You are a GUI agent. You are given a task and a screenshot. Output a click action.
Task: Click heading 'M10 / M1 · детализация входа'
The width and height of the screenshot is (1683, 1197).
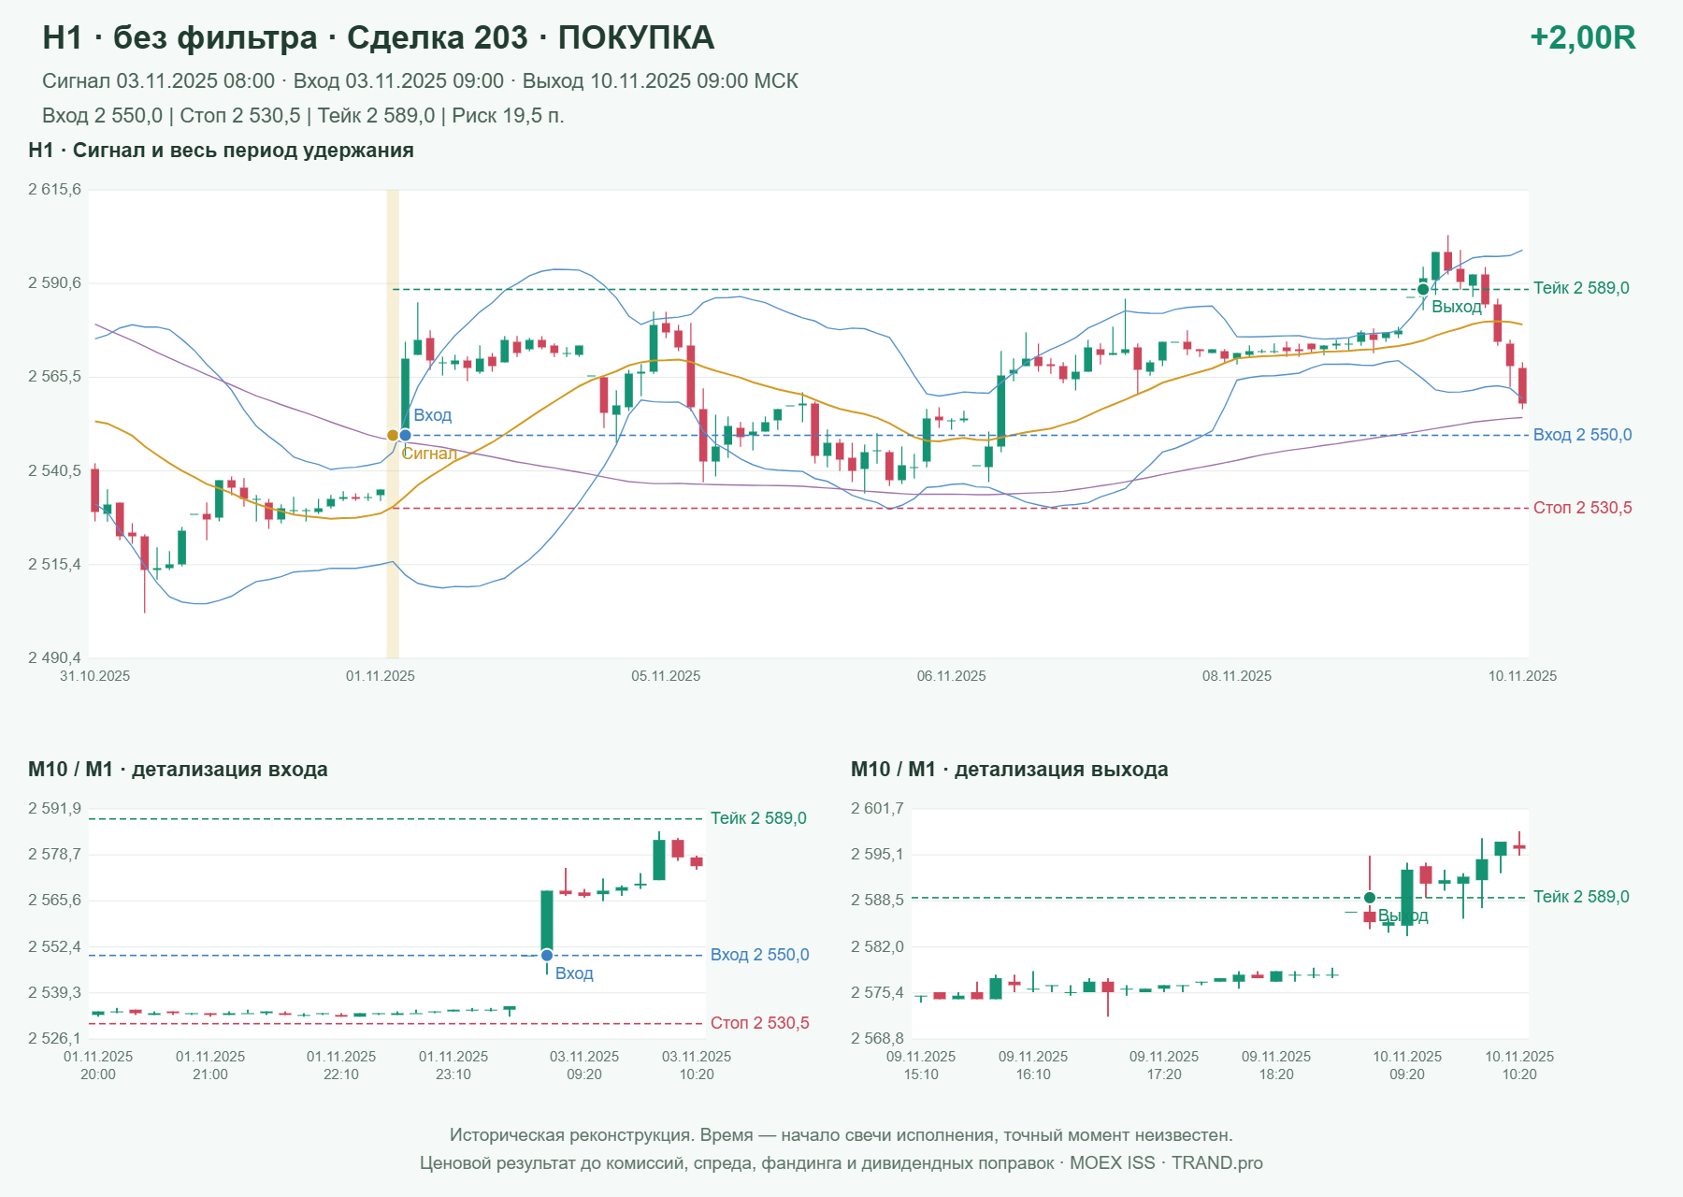point(178,770)
